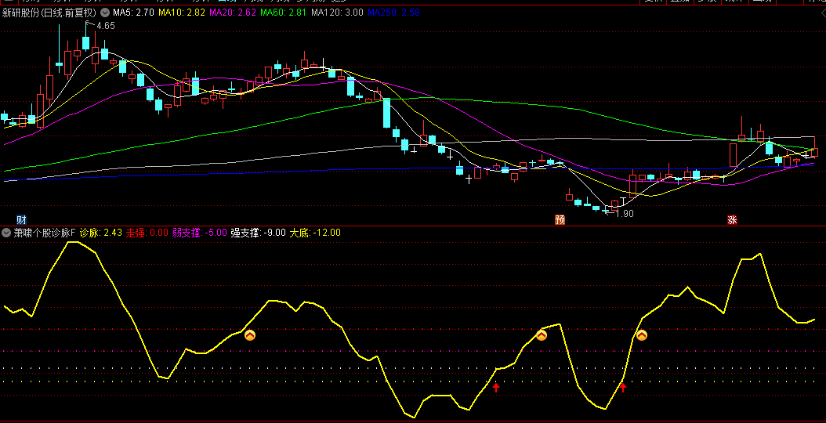This screenshot has width=826, height=423.
Task: Click the 涨 marker icon
Action: click(x=732, y=219)
